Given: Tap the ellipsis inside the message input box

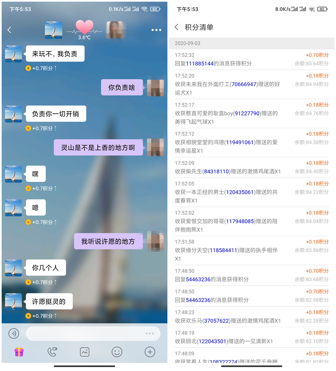Looking at the screenshot, I should point(149,333).
